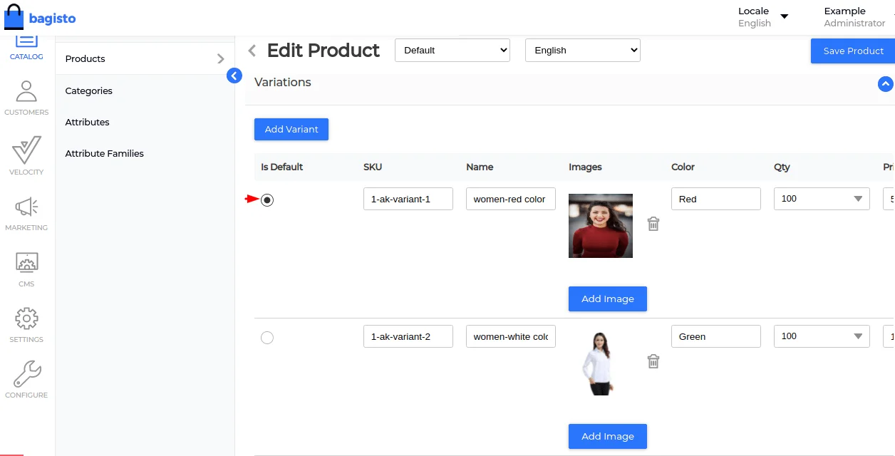Expand Products chevron arrow
Image resolution: width=895 pixels, height=456 pixels.
(x=220, y=58)
